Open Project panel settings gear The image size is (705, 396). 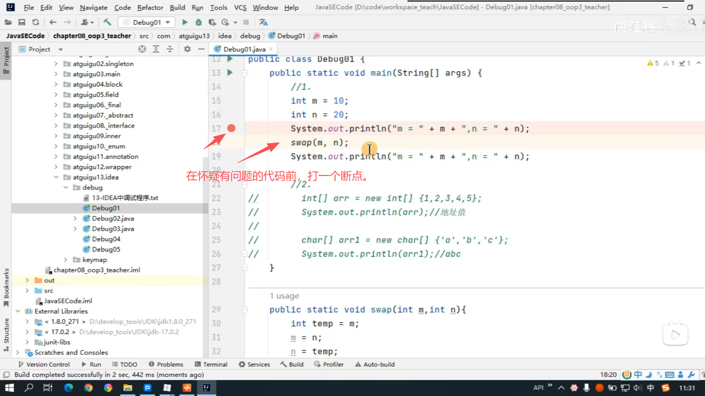(187, 49)
